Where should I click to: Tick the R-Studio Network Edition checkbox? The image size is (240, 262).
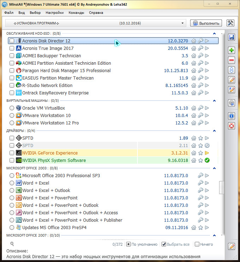tap(12, 85)
